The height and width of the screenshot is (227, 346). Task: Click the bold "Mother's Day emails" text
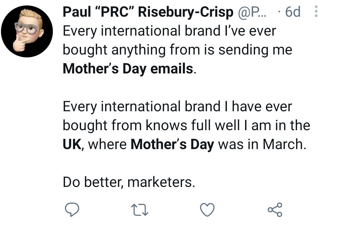click(128, 69)
